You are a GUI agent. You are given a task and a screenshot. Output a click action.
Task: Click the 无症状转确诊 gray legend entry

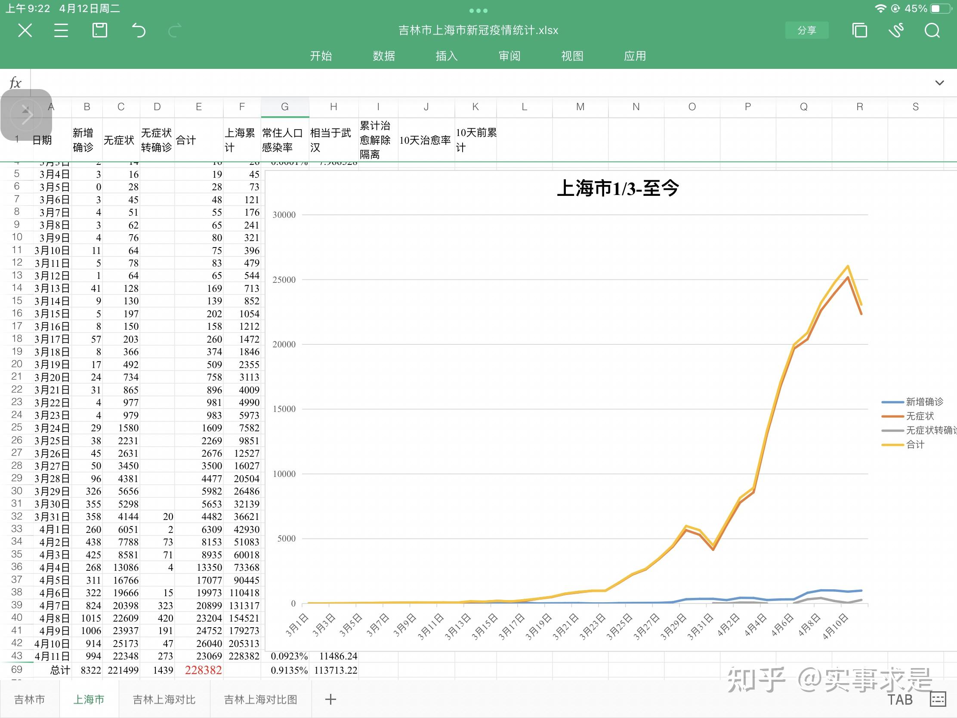coord(919,430)
